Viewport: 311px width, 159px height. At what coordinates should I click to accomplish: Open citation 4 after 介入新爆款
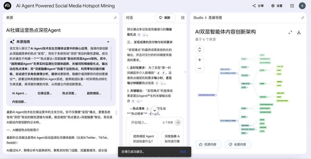pos(158,73)
